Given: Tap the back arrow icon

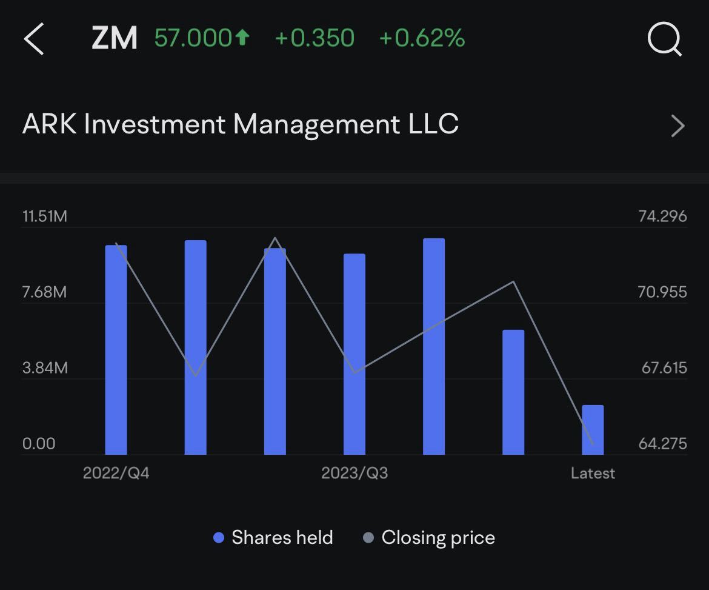Looking at the screenshot, I should coord(34,39).
